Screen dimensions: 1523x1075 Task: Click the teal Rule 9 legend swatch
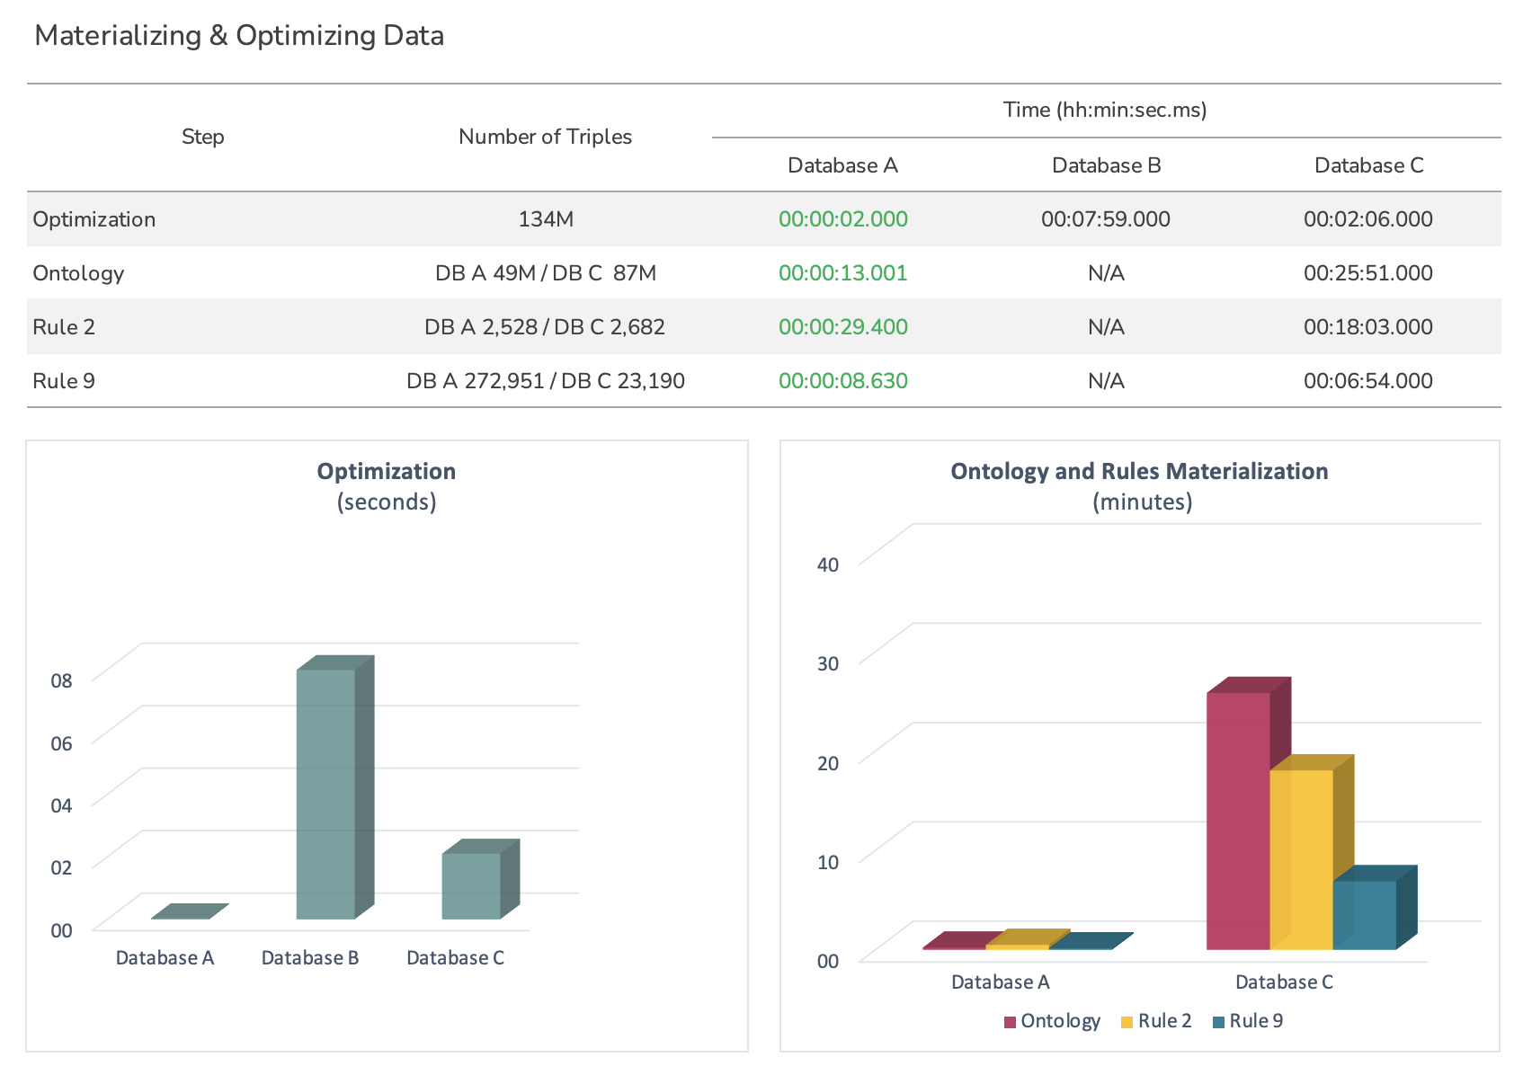(1218, 1022)
